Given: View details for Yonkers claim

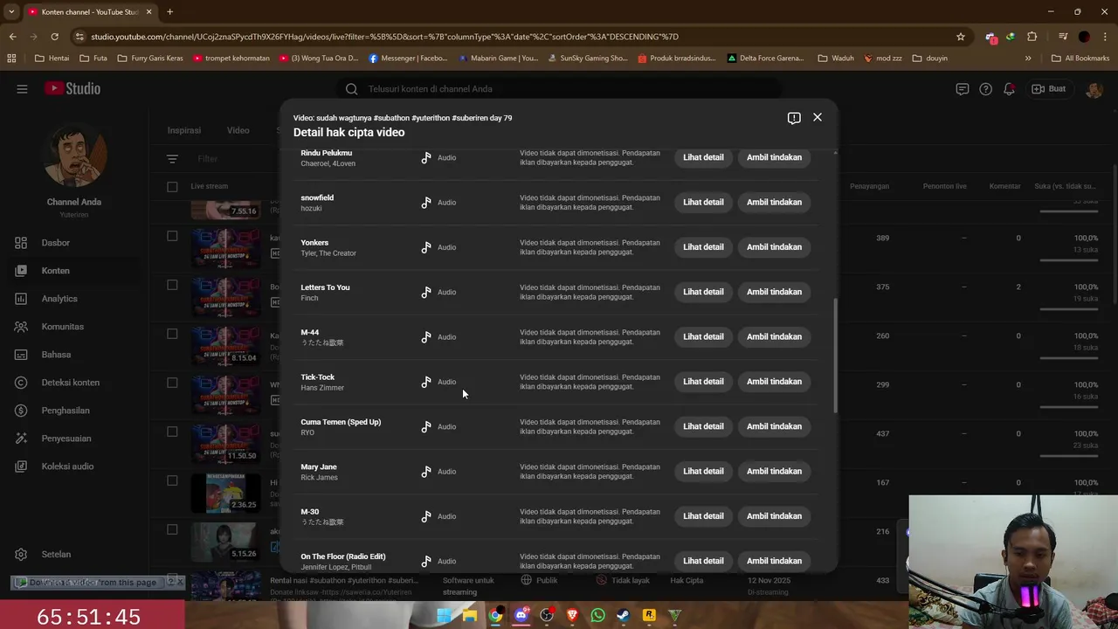Looking at the screenshot, I should click(703, 247).
